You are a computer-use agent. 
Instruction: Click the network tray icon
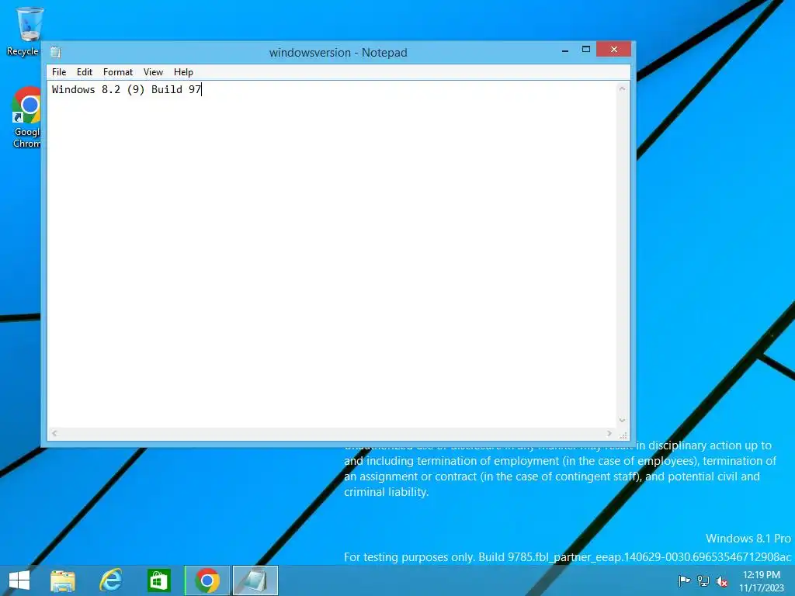click(x=703, y=580)
